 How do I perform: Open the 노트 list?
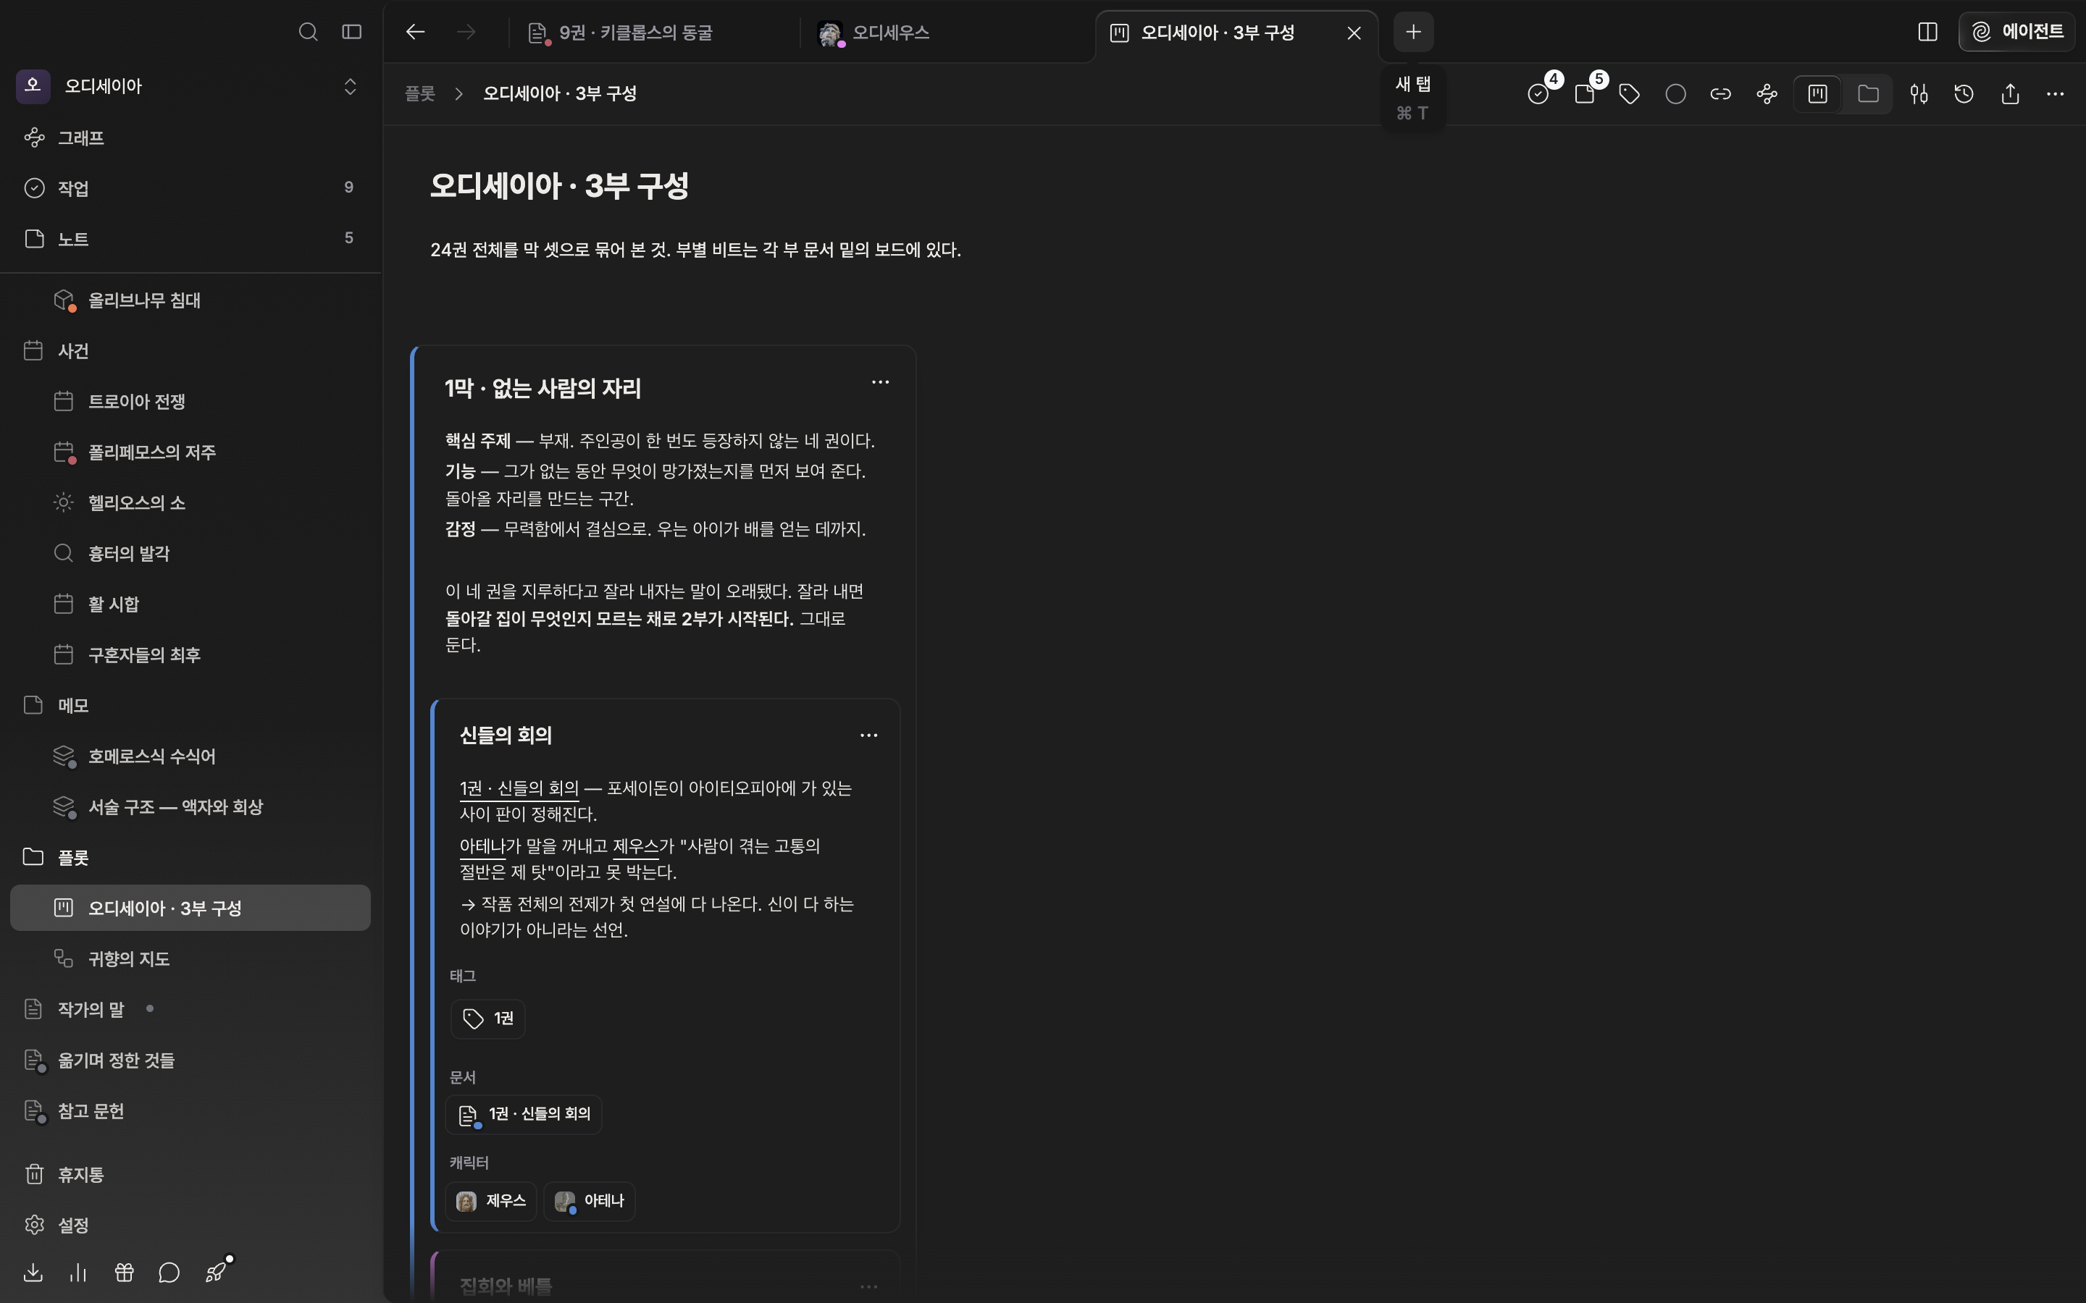point(190,239)
